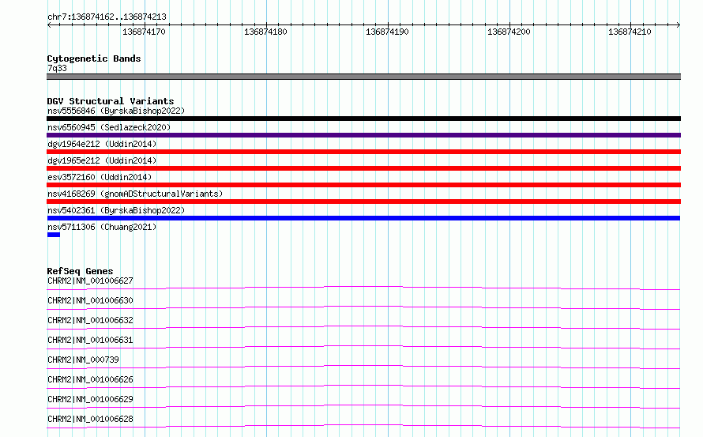Click the magenta intron line of NM_001006630
The height and width of the screenshot is (437, 703).
(x=363, y=307)
